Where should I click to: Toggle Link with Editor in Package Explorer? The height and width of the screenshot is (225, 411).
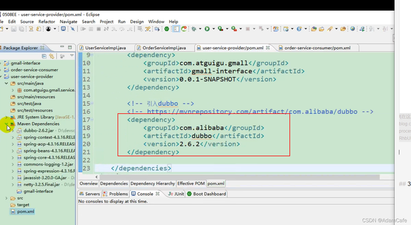pyautogui.click(x=52, y=56)
